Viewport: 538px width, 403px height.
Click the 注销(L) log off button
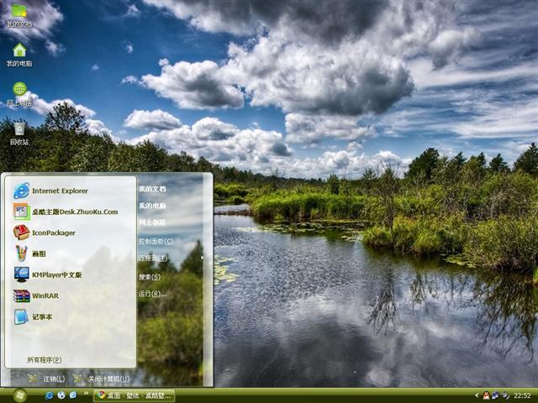47,379
